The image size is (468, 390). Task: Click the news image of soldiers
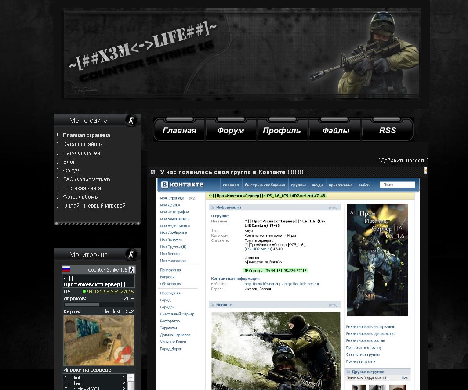pos(276,351)
